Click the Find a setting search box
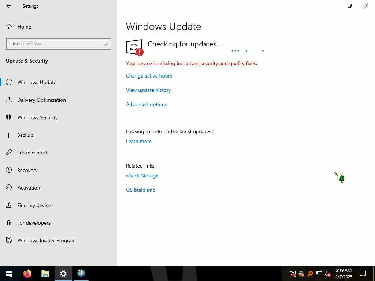Viewport: 375px width, 281px height. 59,44
